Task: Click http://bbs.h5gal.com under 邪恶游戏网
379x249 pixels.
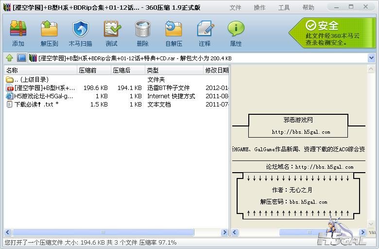Action: point(301,132)
